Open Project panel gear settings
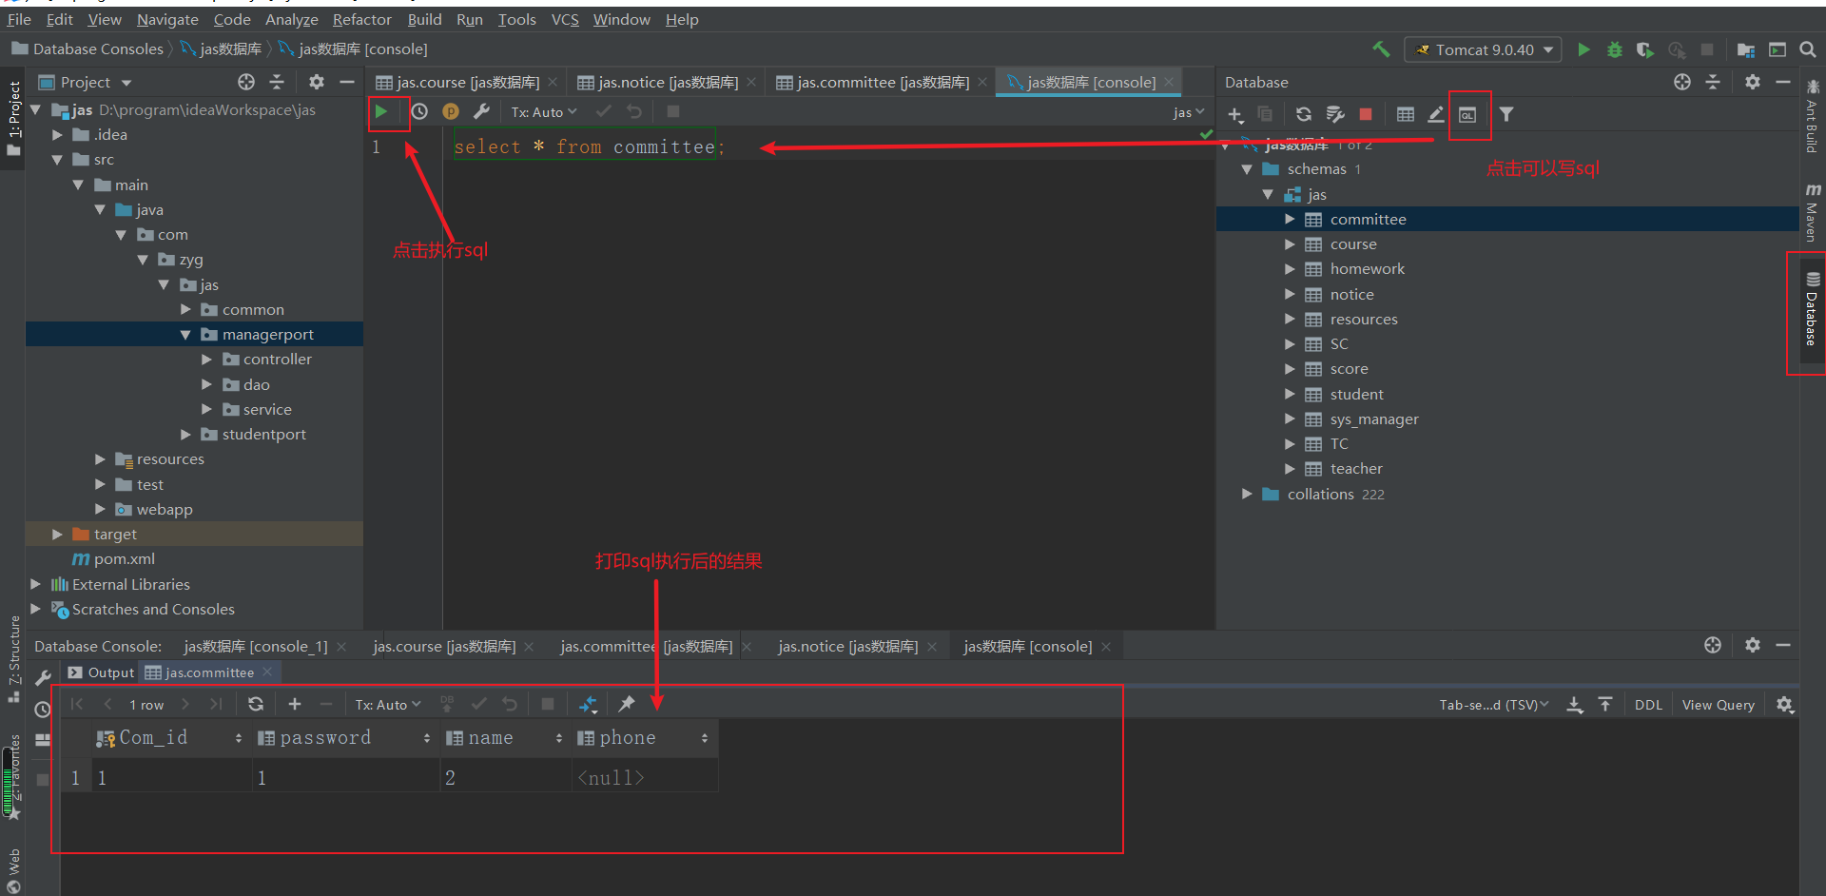The width and height of the screenshot is (1826, 896). point(317,83)
